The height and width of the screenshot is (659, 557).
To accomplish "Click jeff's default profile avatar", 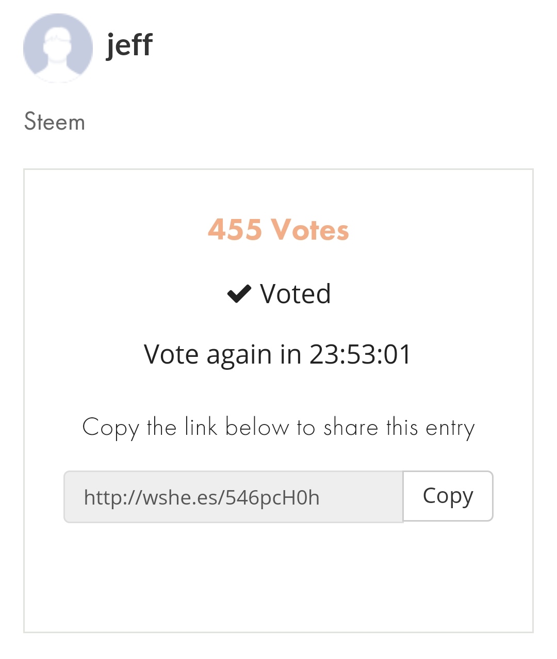I will (58, 48).
